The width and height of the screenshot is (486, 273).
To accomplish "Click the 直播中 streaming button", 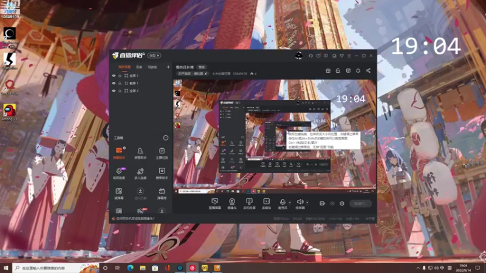I will (x=360, y=203).
